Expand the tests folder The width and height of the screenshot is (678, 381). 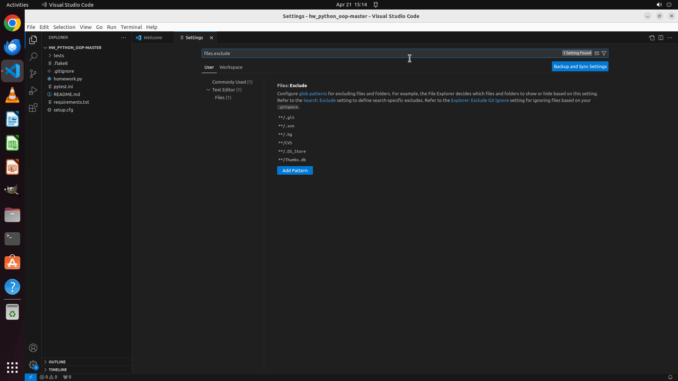point(59,55)
